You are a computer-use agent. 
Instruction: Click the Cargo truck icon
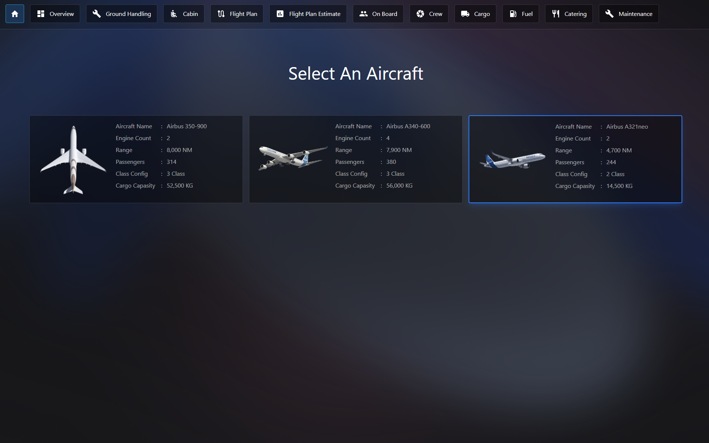tap(465, 14)
